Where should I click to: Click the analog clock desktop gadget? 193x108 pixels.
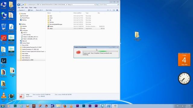184,79
